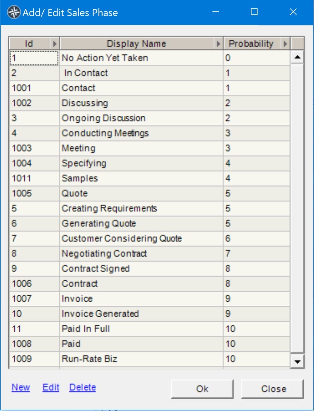The width and height of the screenshot is (314, 411).
Task: Maximize the Add/Edit Sales Phase window
Action: tap(254, 12)
